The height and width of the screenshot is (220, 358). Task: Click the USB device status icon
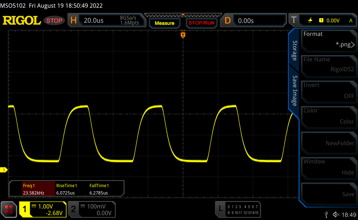point(327,214)
